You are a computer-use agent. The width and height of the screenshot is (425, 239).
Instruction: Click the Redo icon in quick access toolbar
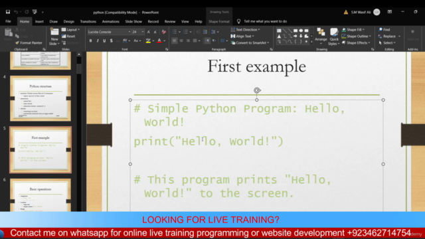[x=27, y=12]
